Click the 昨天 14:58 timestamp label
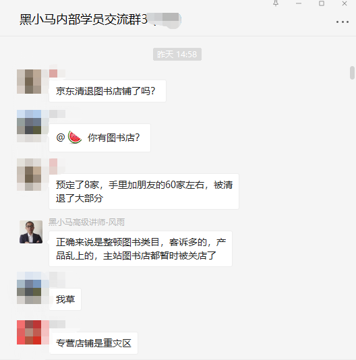The height and width of the screenshot is (360, 356). pyautogui.click(x=177, y=55)
